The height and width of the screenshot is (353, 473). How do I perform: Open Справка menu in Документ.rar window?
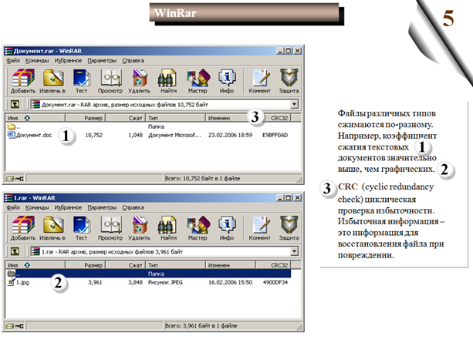tap(133, 61)
